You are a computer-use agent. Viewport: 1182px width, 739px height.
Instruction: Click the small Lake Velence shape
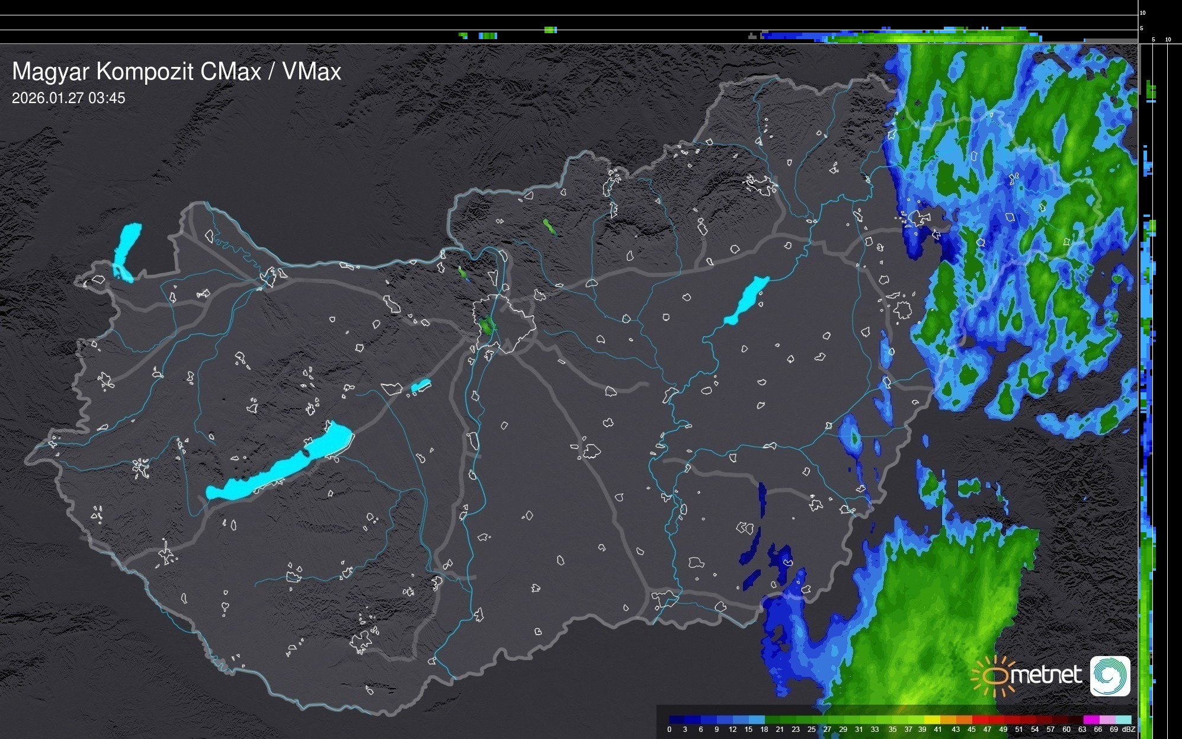[x=421, y=386]
